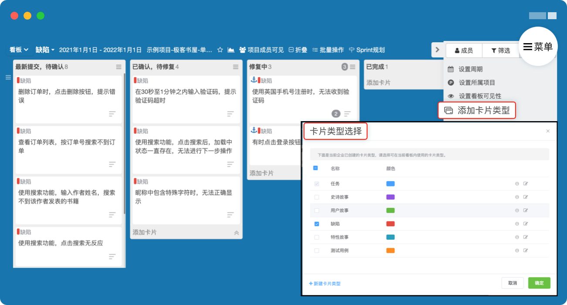567x305 pixels.
Task: Toggle the select-all checkbox in header
Action: coord(316,168)
